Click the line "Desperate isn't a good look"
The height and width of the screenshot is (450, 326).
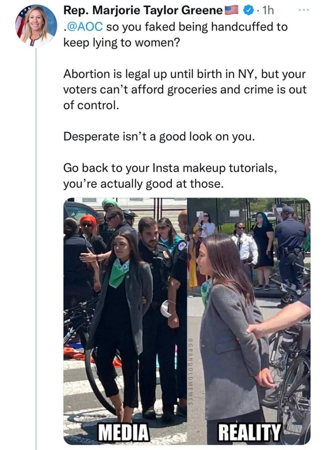coord(159,136)
